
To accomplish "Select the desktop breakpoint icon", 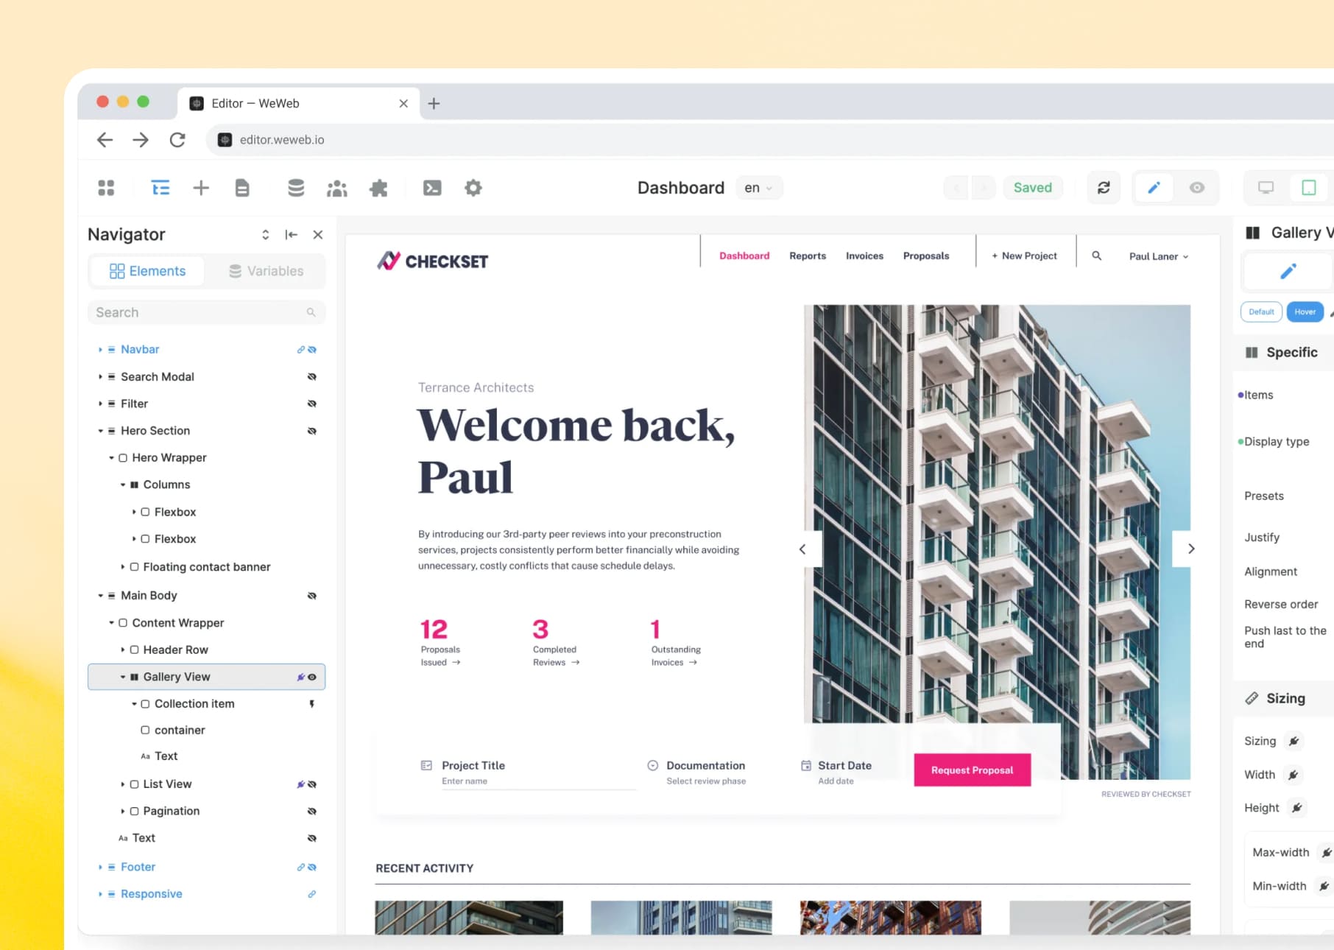I will click(x=1266, y=188).
